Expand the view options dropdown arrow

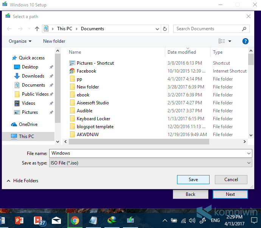point(230,41)
